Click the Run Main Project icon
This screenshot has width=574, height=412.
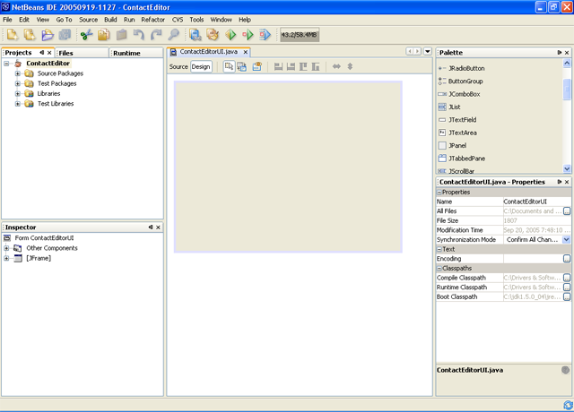(230, 35)
